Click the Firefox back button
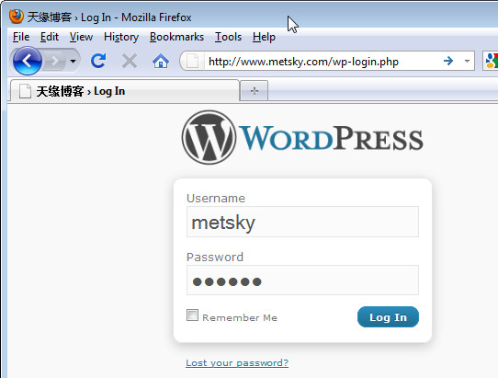 click(x=28, y=61)
